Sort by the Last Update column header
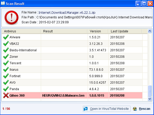Screen dimensions: 154x115 click(x=125, y=31)
